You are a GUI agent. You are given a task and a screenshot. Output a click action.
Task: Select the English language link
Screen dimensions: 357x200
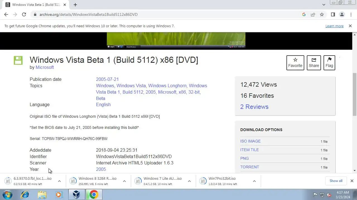[103, 104]
